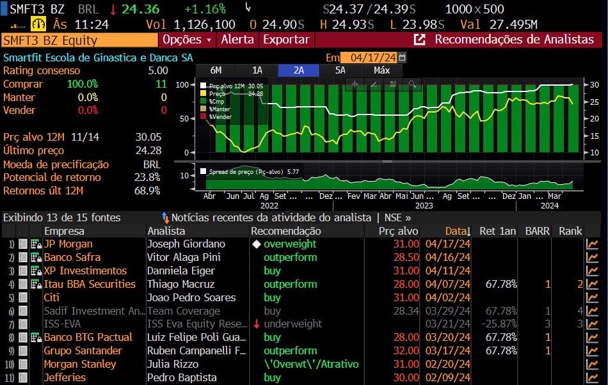Click the pop-out icon beside Recomendações de Analistas
This screenshot has width=608, height=385.
(x=420, y=40)
